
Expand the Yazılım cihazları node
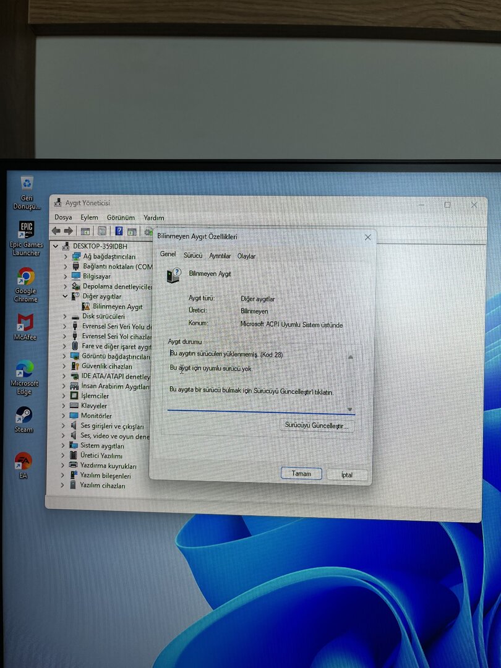pyautogui.click(x=62, y=485)
